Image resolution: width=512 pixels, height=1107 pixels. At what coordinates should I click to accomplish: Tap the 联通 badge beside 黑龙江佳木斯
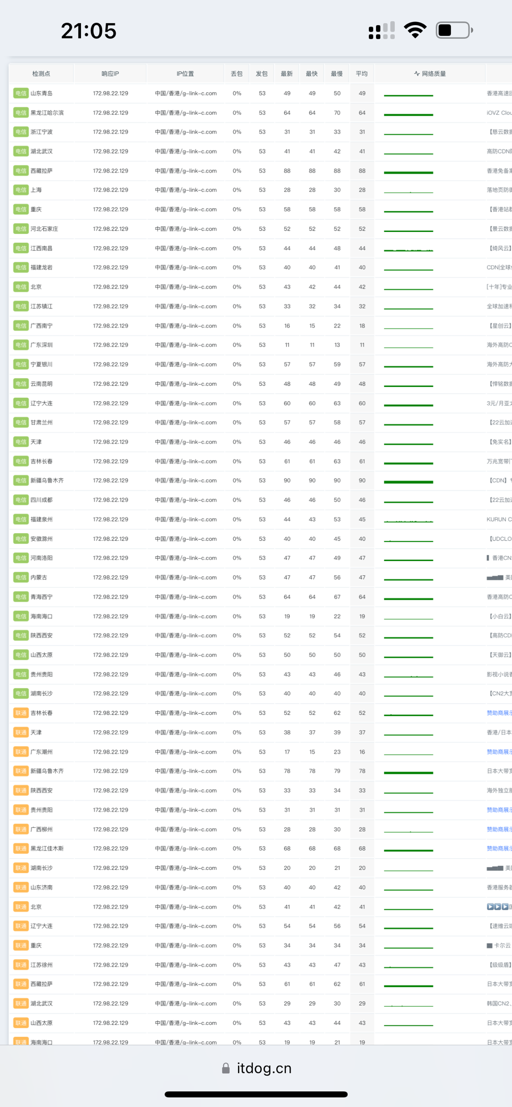tap(21, 849)
